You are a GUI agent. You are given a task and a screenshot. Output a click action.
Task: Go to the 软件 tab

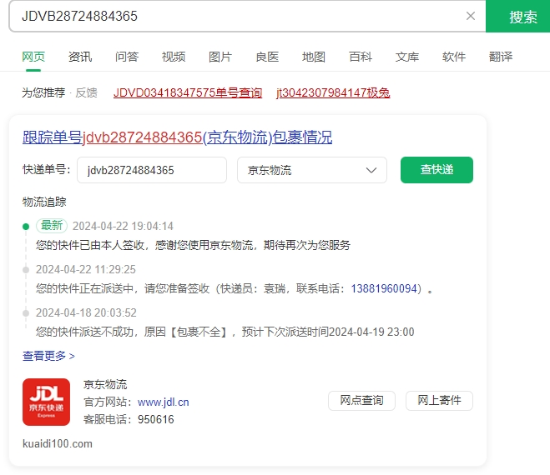(453, 57)
